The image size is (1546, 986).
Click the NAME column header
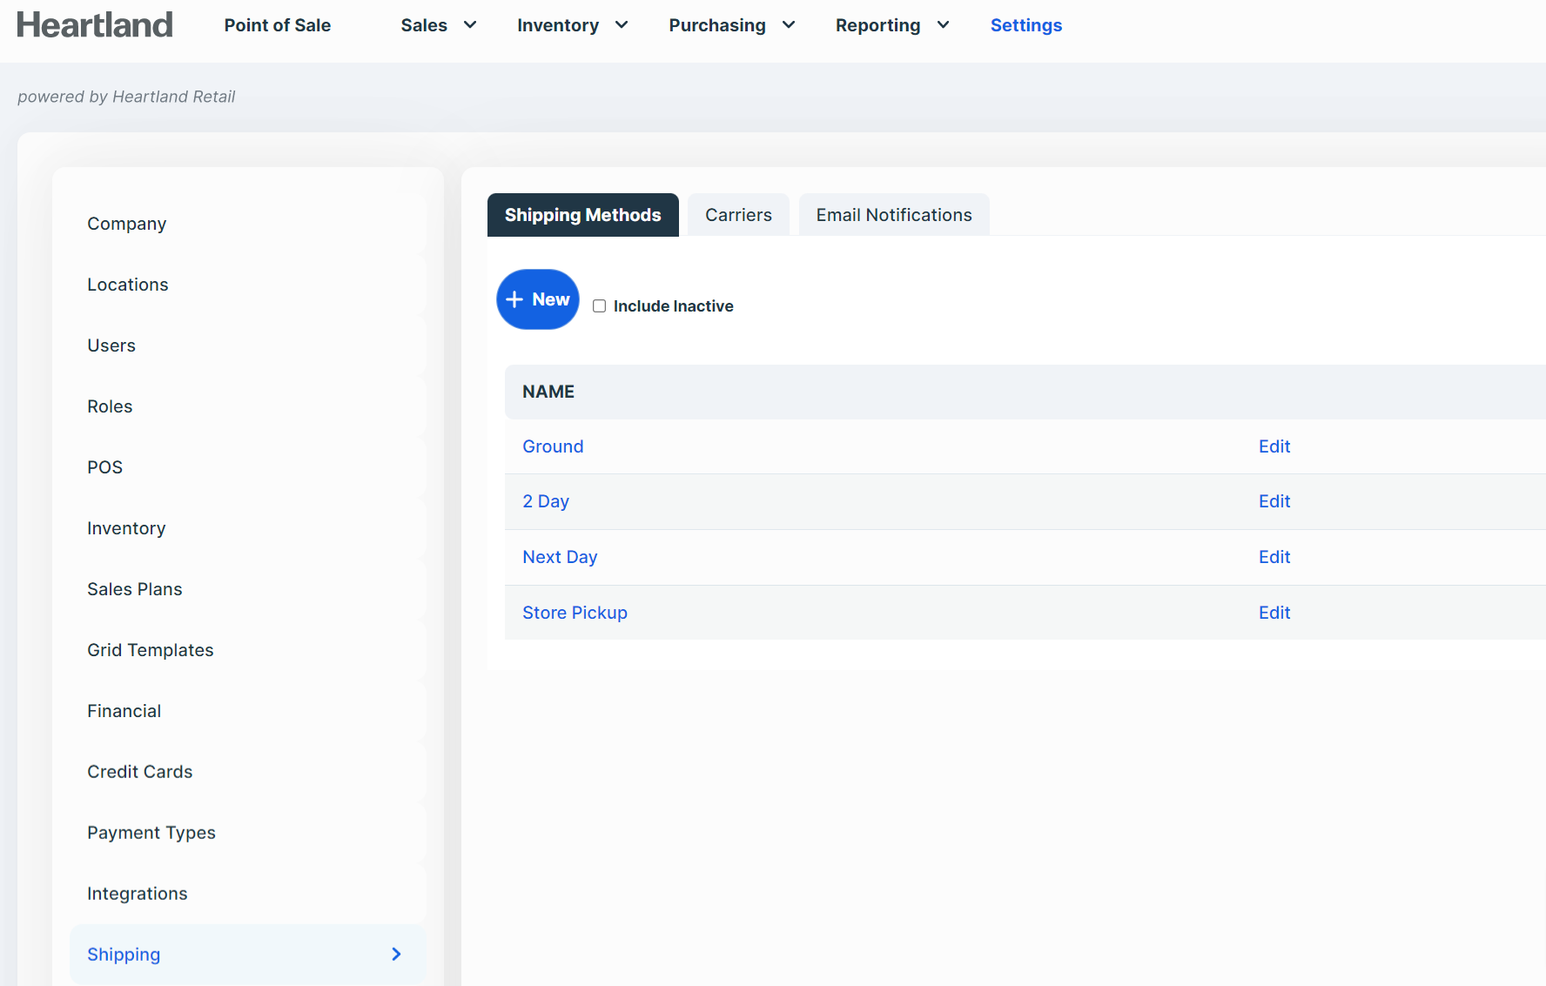tap(548, 392)
